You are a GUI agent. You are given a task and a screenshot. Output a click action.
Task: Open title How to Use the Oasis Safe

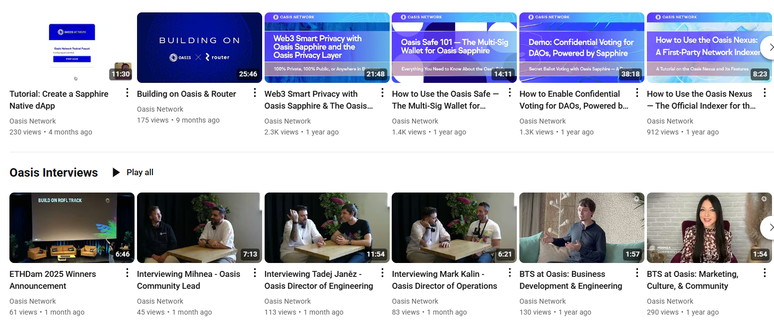click(445, 100)
